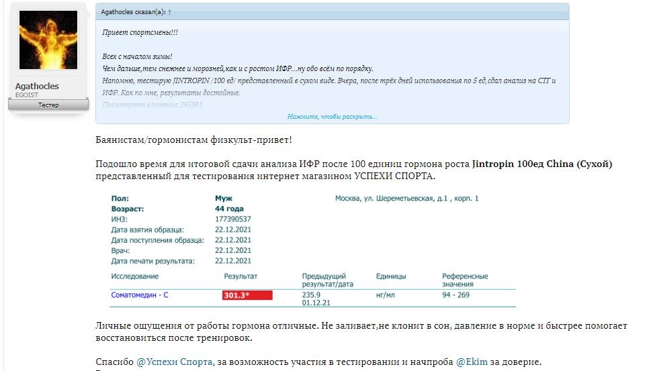Open the @Ekim mention link
Screen dimensions: 653x371
(x=472, y=362)
